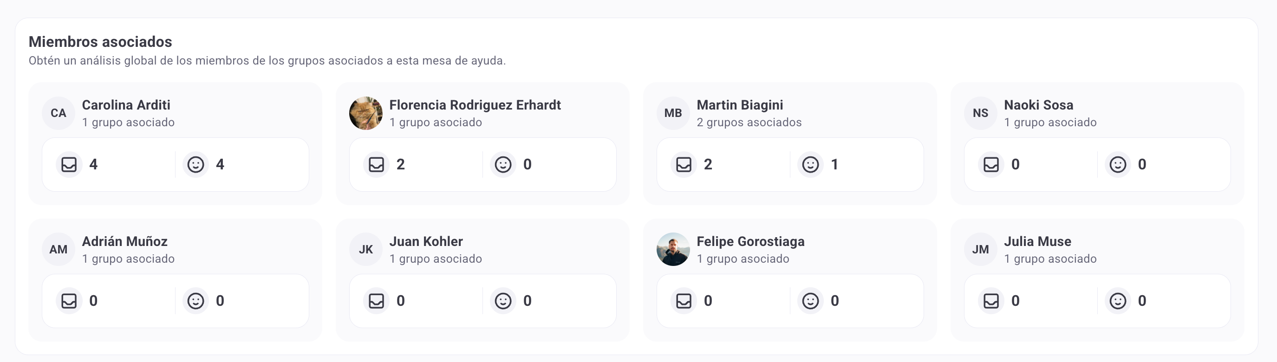Click the smiley icon in Martin Biagini's card
Image resolution: width=1277 pixels, height=362 pixels.
810,164
